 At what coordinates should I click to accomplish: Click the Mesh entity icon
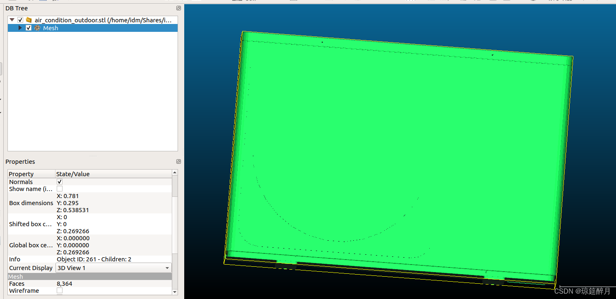[x=37, y=28]
